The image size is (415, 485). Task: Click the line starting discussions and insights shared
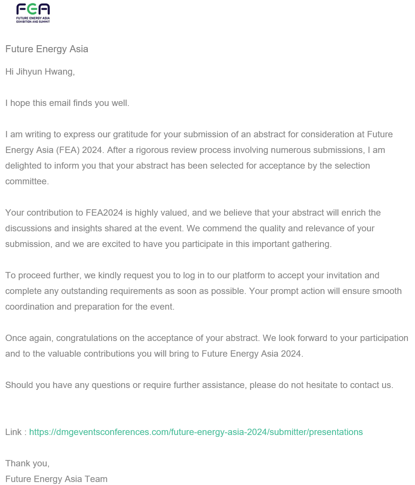click(190, 228)
